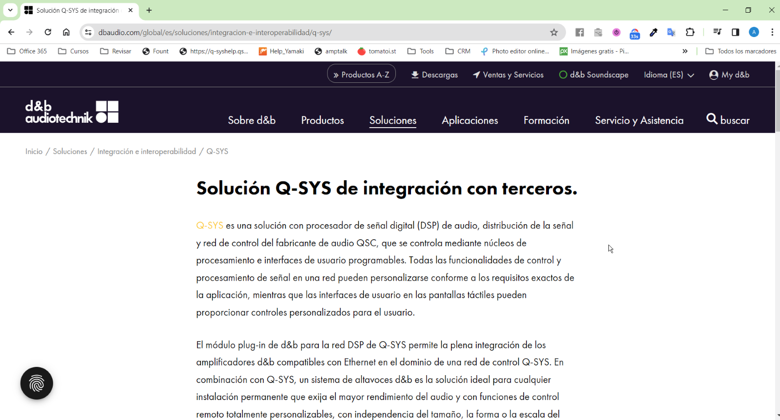Close the Solución Q-SYS tab
Screen dimensions: 780x420
[x=131, y=10]
